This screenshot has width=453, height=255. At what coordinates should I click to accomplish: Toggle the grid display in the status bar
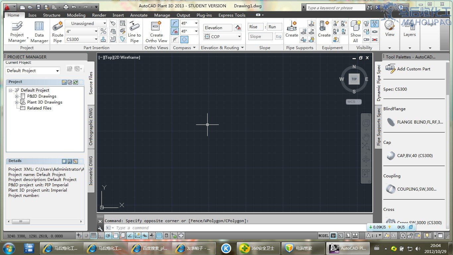tap(94, 236)
